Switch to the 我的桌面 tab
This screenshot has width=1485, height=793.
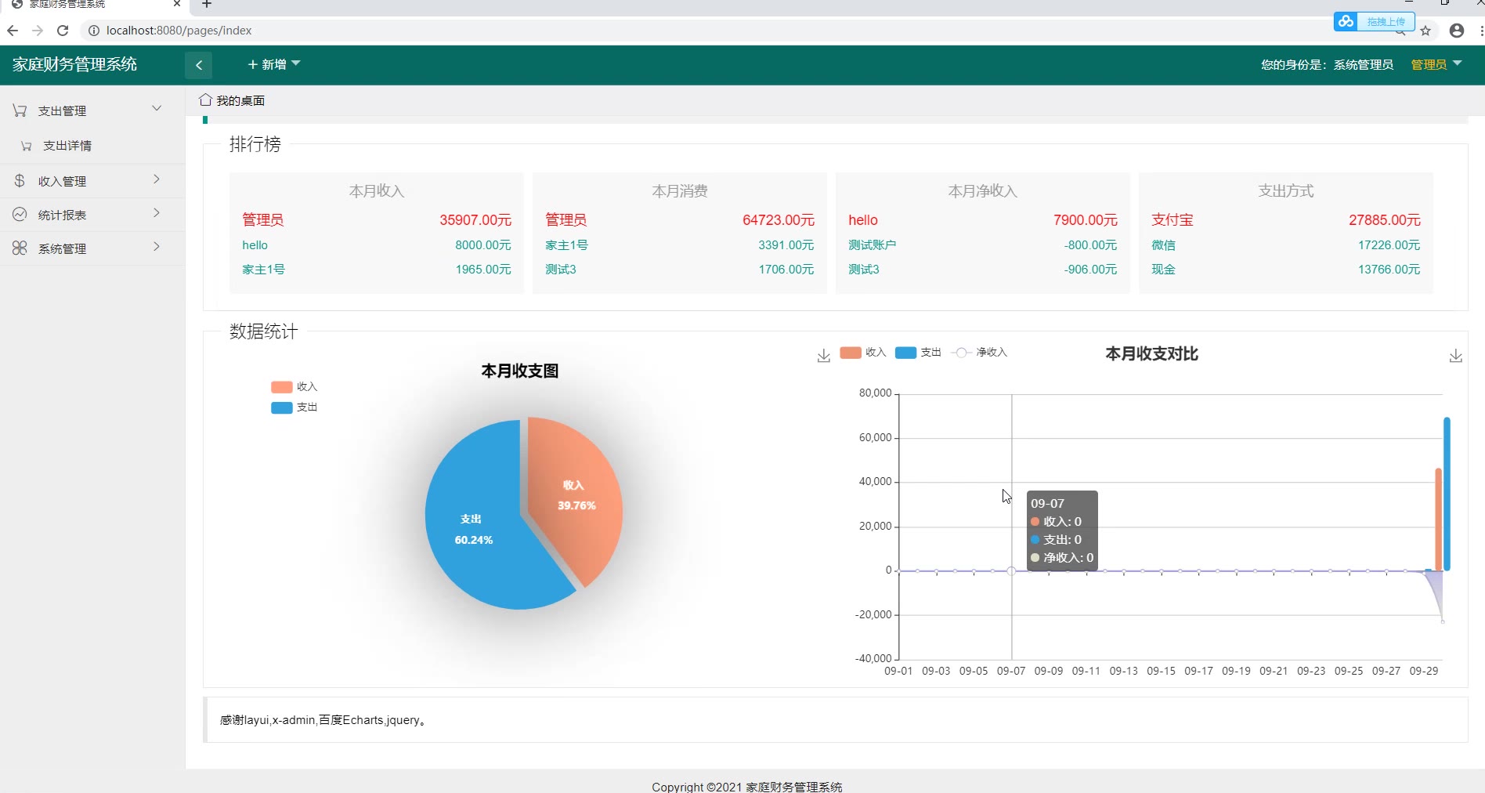point(233,100)
